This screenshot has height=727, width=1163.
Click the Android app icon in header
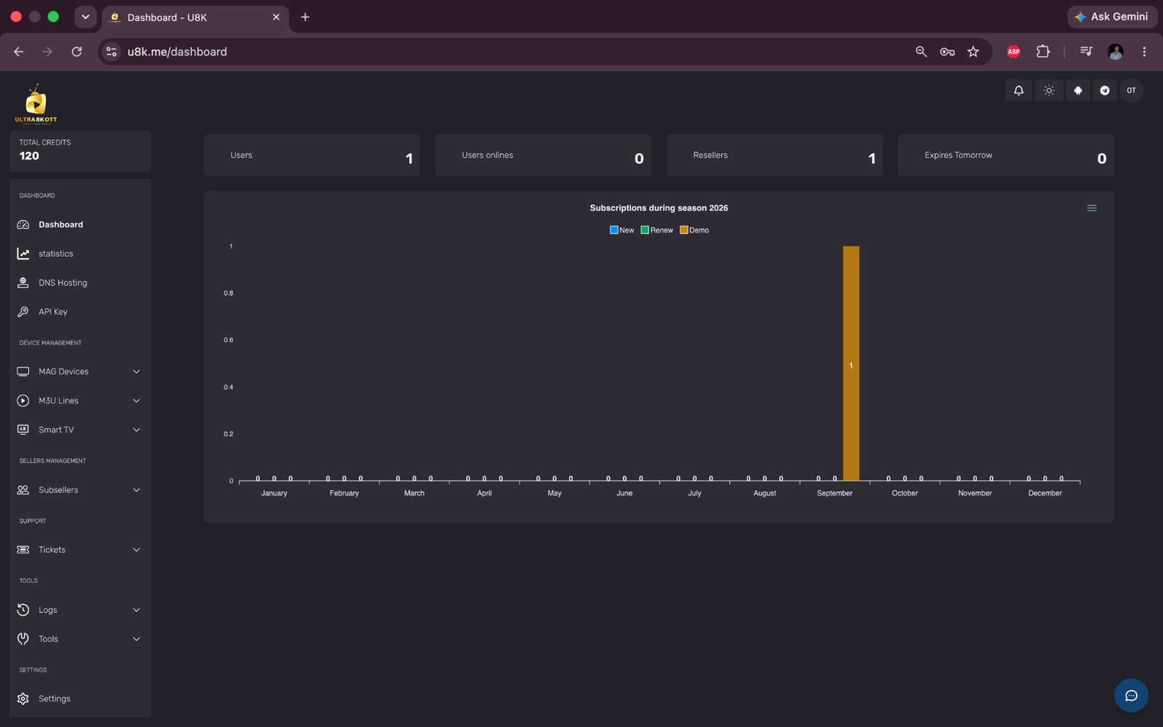click(1078, 91)
